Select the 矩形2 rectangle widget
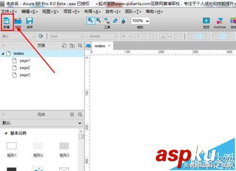Image resolution: width=236 pixels, height=171 pixels. (38, 150)
